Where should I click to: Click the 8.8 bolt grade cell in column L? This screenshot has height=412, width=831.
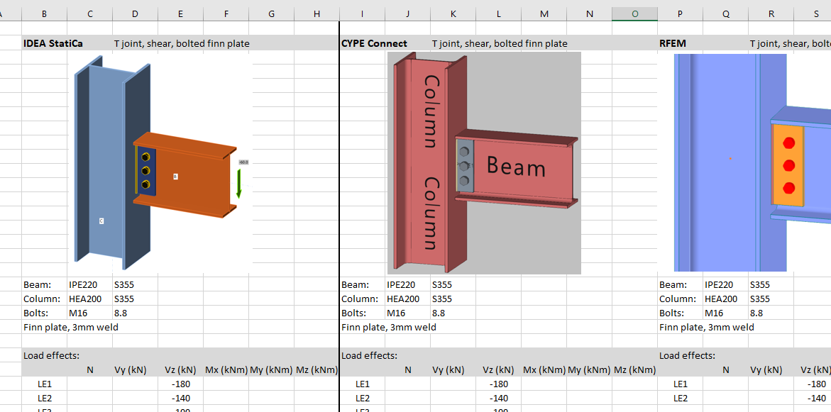click(439, 313)
